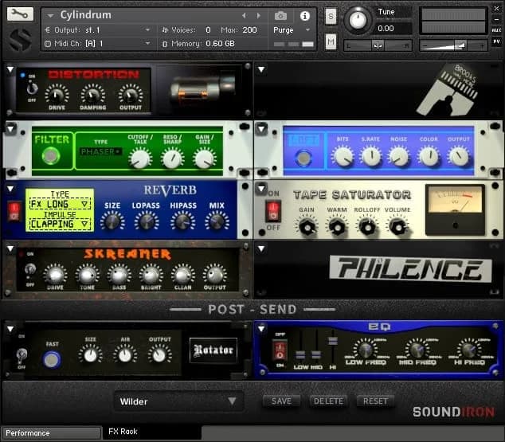Click the EQ LOW gain slider
The image size is (505, 442).
(x=300, y=354)
